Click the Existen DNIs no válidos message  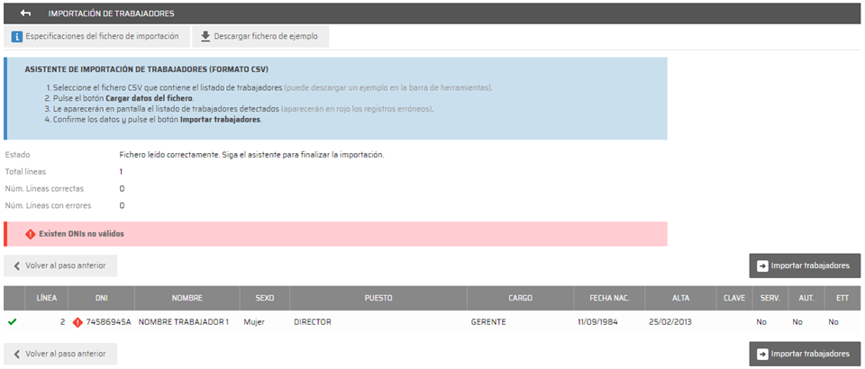coord(81,234)
